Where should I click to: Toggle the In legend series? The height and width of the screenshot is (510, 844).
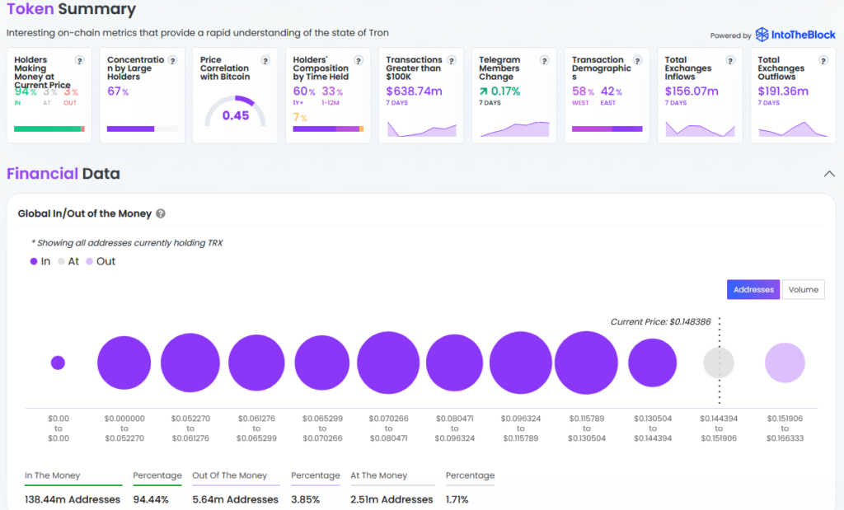pos(40,261)
